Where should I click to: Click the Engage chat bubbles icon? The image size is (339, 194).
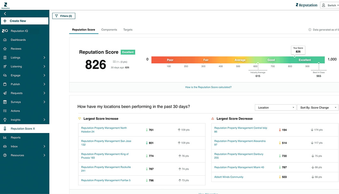pos(5,75)
